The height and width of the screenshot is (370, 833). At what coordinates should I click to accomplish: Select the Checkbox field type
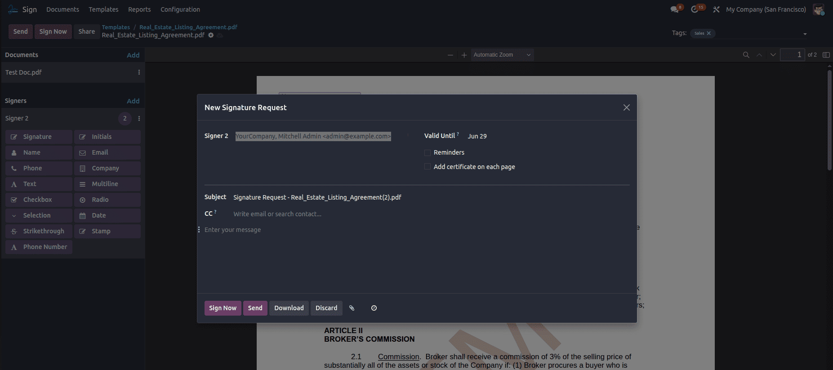point(39,200)
